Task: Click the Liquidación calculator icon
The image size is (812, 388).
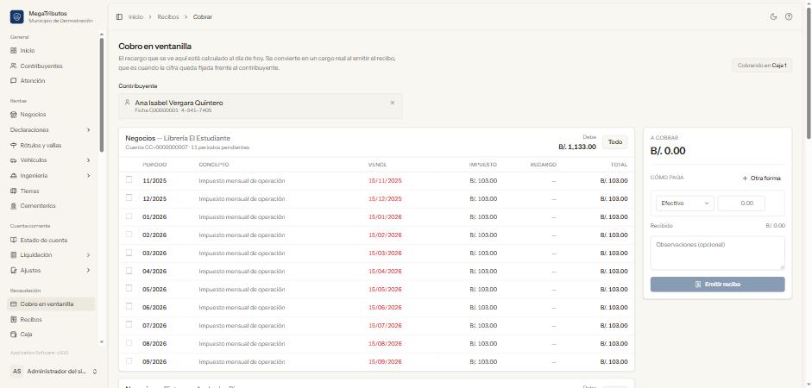Action: tap(14, 255)
